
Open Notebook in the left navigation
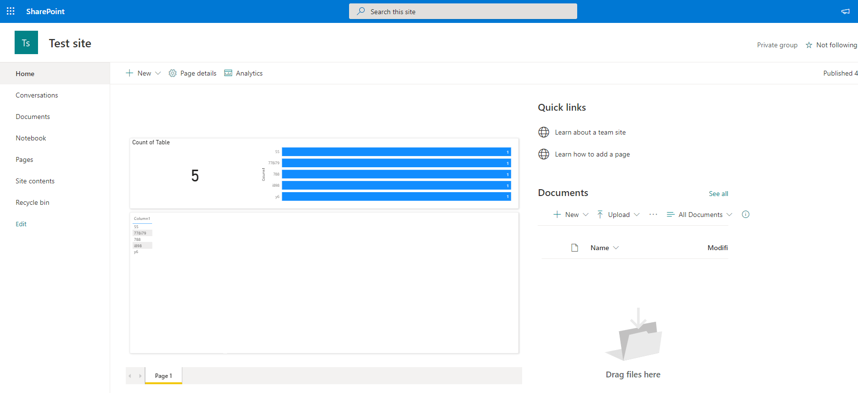click(31, 138)
